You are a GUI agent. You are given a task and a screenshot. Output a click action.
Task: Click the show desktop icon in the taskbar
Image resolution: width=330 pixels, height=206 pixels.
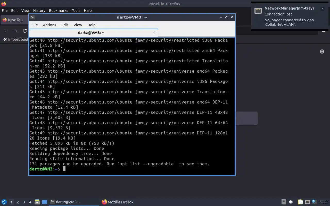click(45, 202)
